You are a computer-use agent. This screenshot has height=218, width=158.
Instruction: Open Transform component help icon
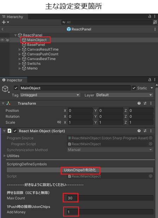pos(139,103)
